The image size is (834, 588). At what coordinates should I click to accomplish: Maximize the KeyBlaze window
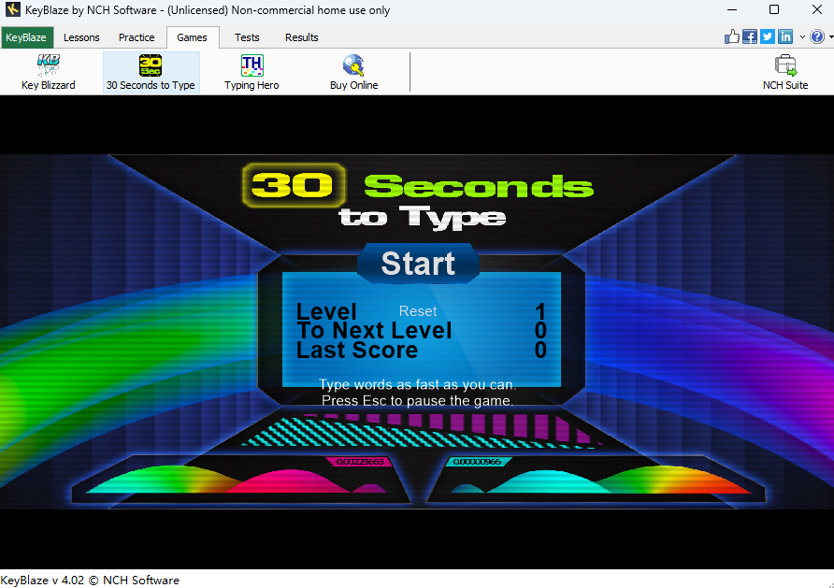(x=774, y=9)
